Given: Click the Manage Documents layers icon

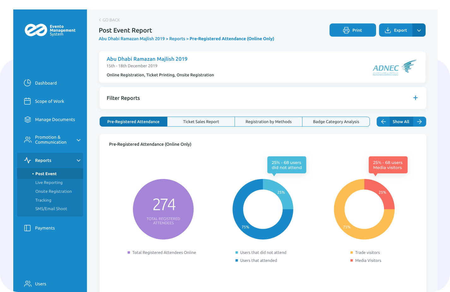Looking at the screenshot, I should click(27, 120).
